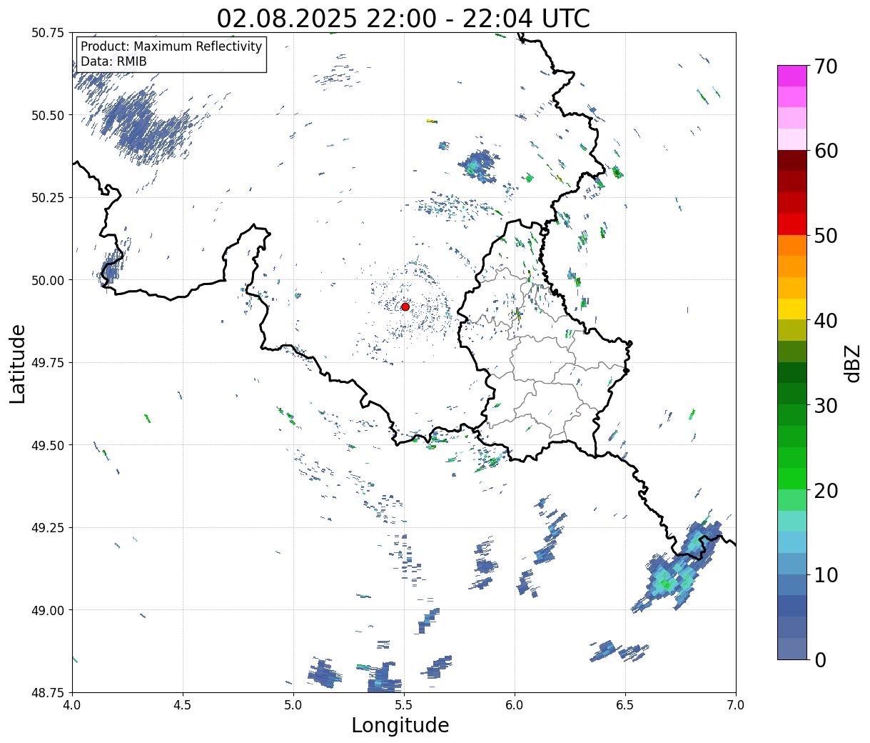This screenshot has width=870, height=743.
Task: Click the longitude tick label '4.0'
Action: 72,705
